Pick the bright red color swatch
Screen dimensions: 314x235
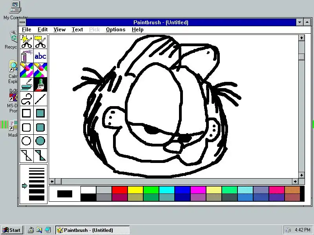click(x=120, y=190)
